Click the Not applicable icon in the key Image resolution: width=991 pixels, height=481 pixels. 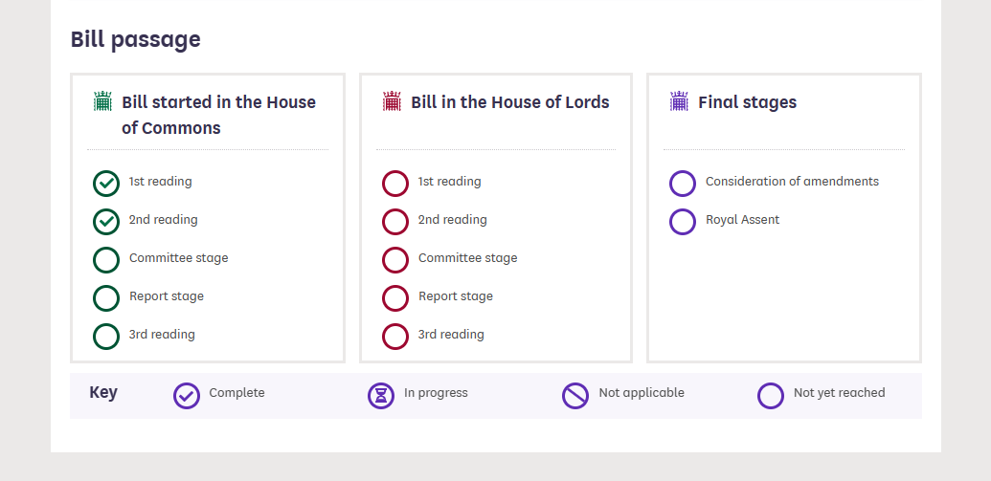point(575,396)
